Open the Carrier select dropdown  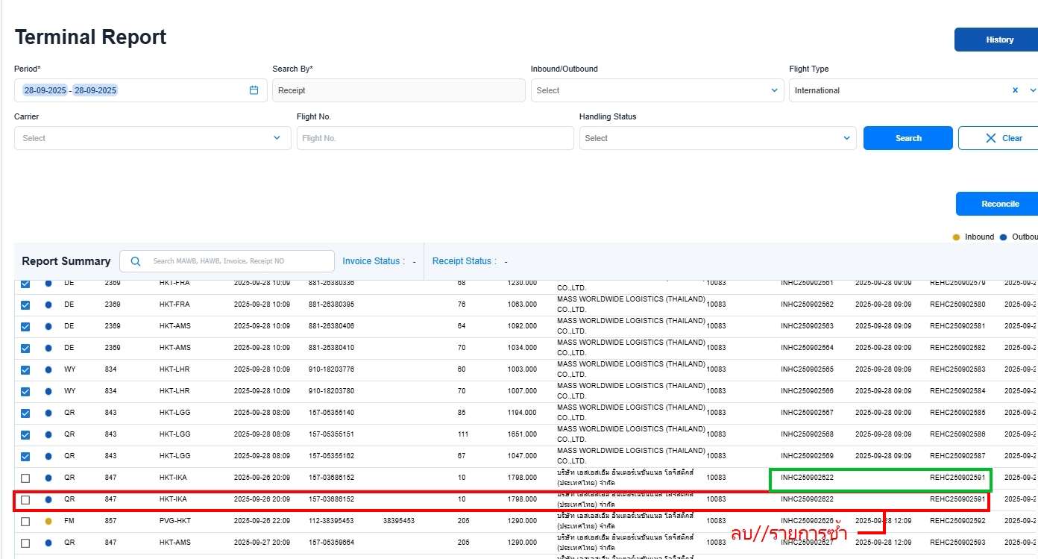click(152, 138)
